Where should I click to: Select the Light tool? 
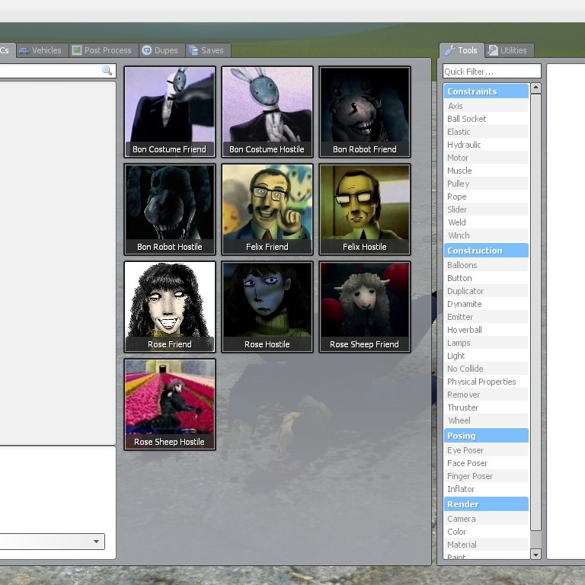pos(486,356)
